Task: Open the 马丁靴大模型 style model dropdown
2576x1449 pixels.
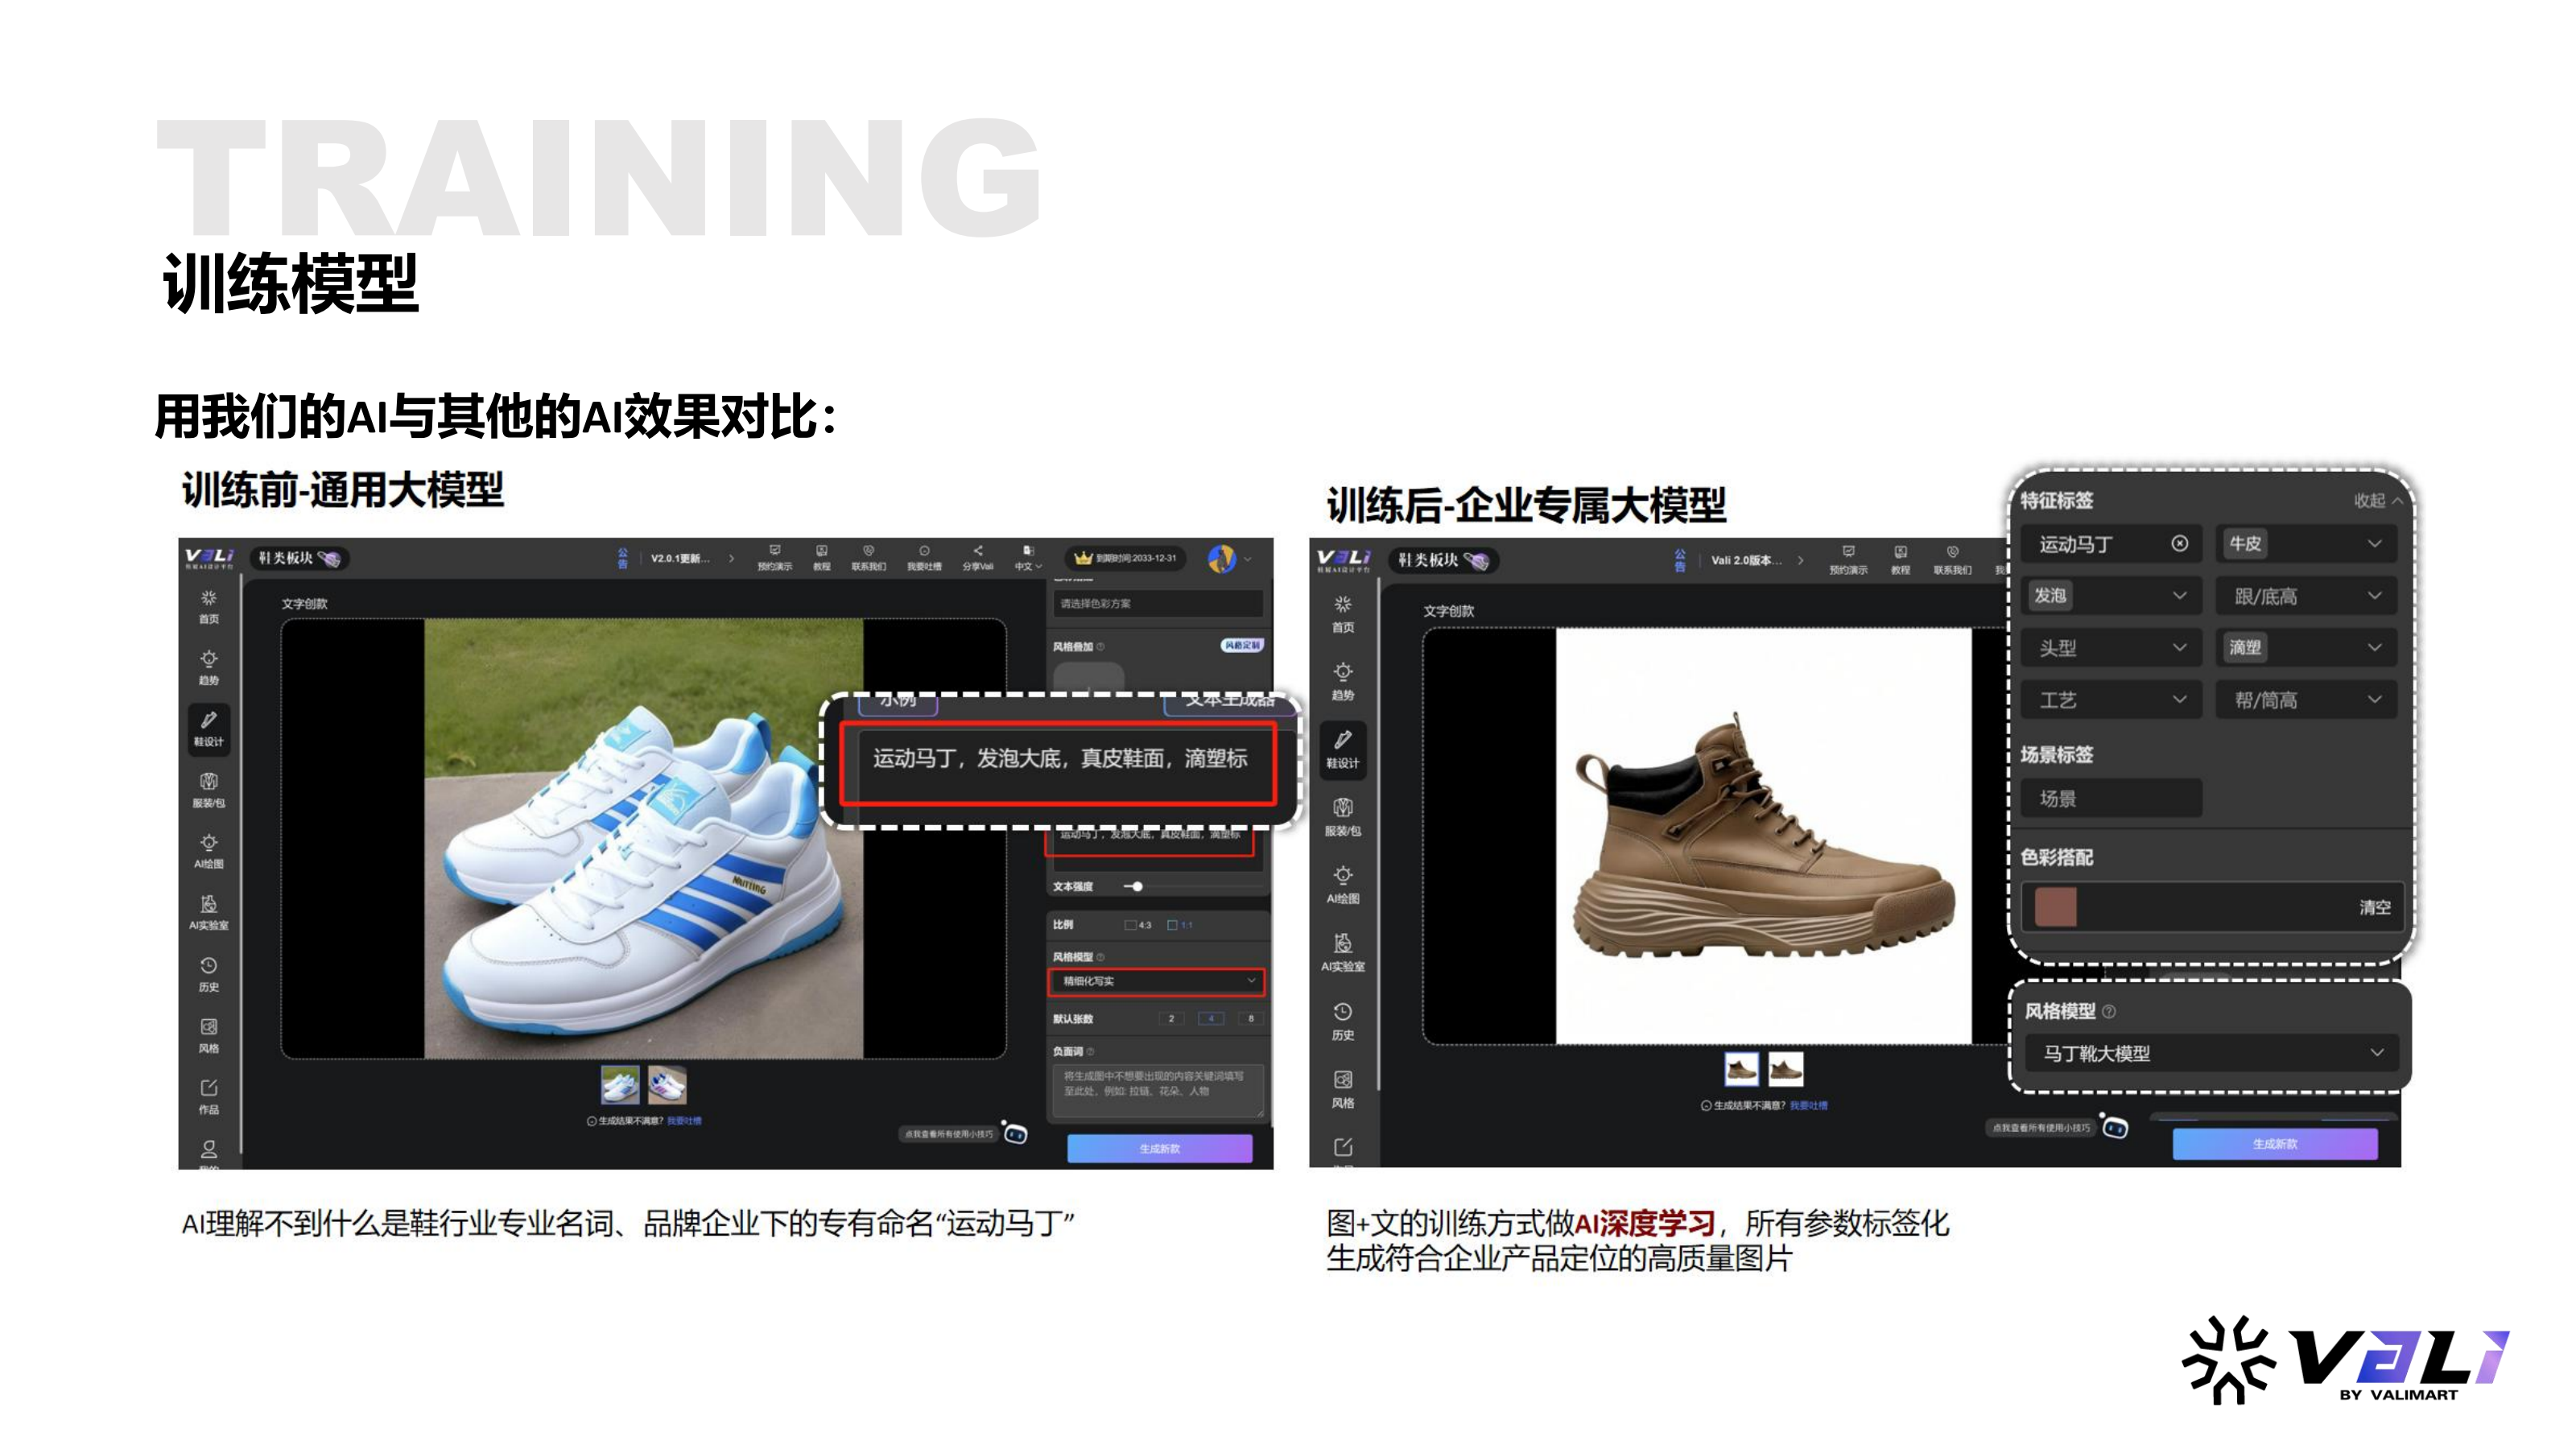Action: pos(2211,1053)
